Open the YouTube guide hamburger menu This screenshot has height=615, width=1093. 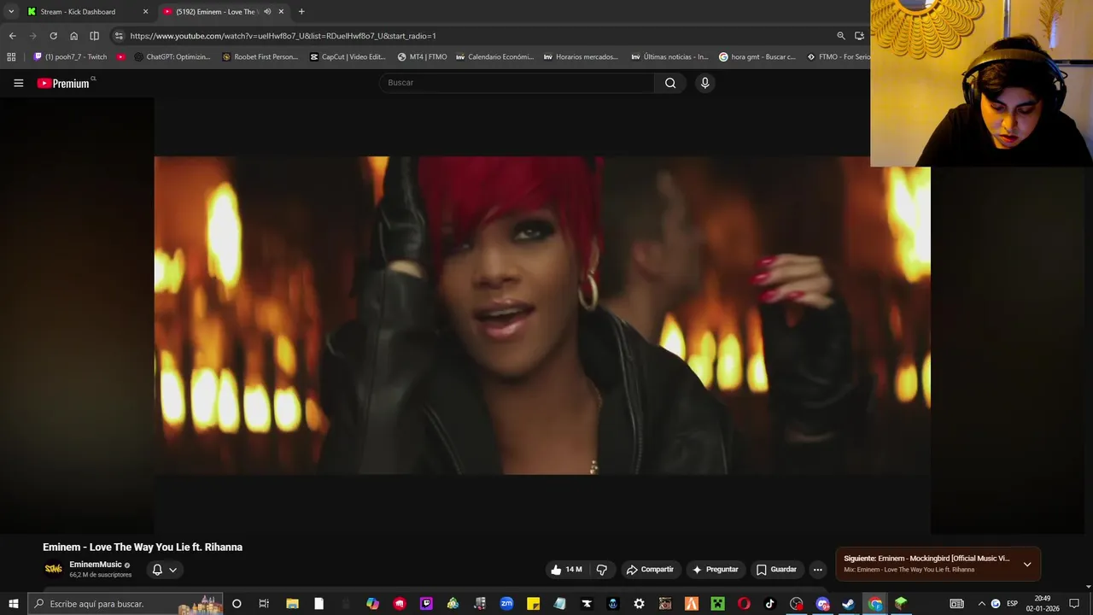coord(18,83)
